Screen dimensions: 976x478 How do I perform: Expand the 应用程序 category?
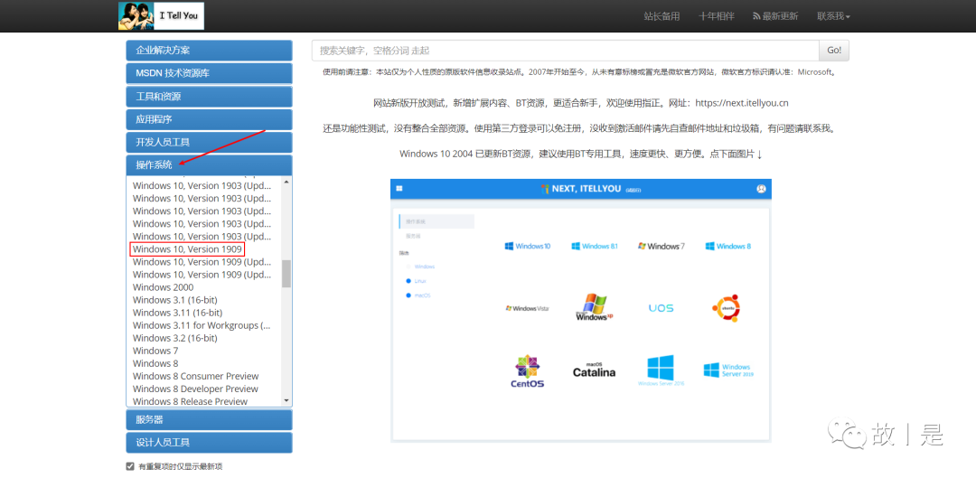(x=209, y=119)
